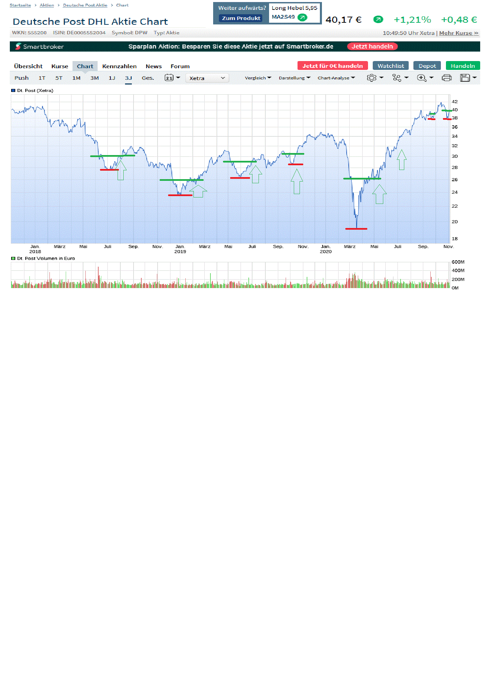Click the Sparplan Aktion banner text
The width and height of the screenshot is (490, 700).
pyautogui.click(x=231, y=46)
